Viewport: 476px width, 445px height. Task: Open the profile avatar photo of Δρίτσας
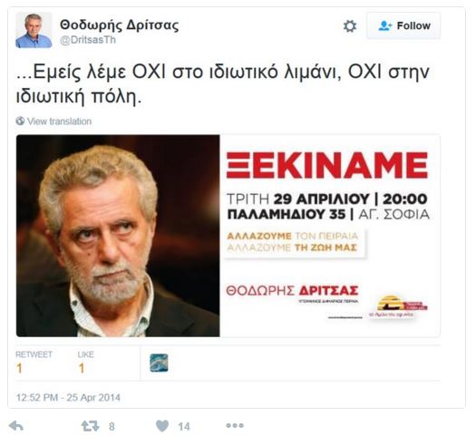pyautogui.click(x=34, y=30)
